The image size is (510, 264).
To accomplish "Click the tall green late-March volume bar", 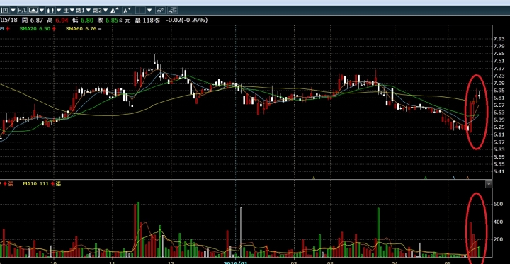I will pyautogui.click(x=378, y=232).
